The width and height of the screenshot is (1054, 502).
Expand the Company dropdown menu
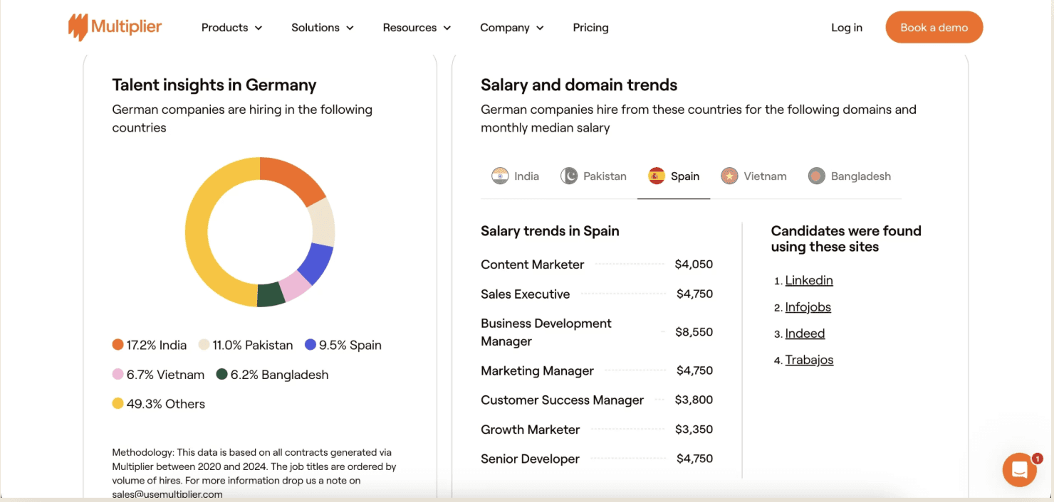pyautogui.click(x=512, y=28)
